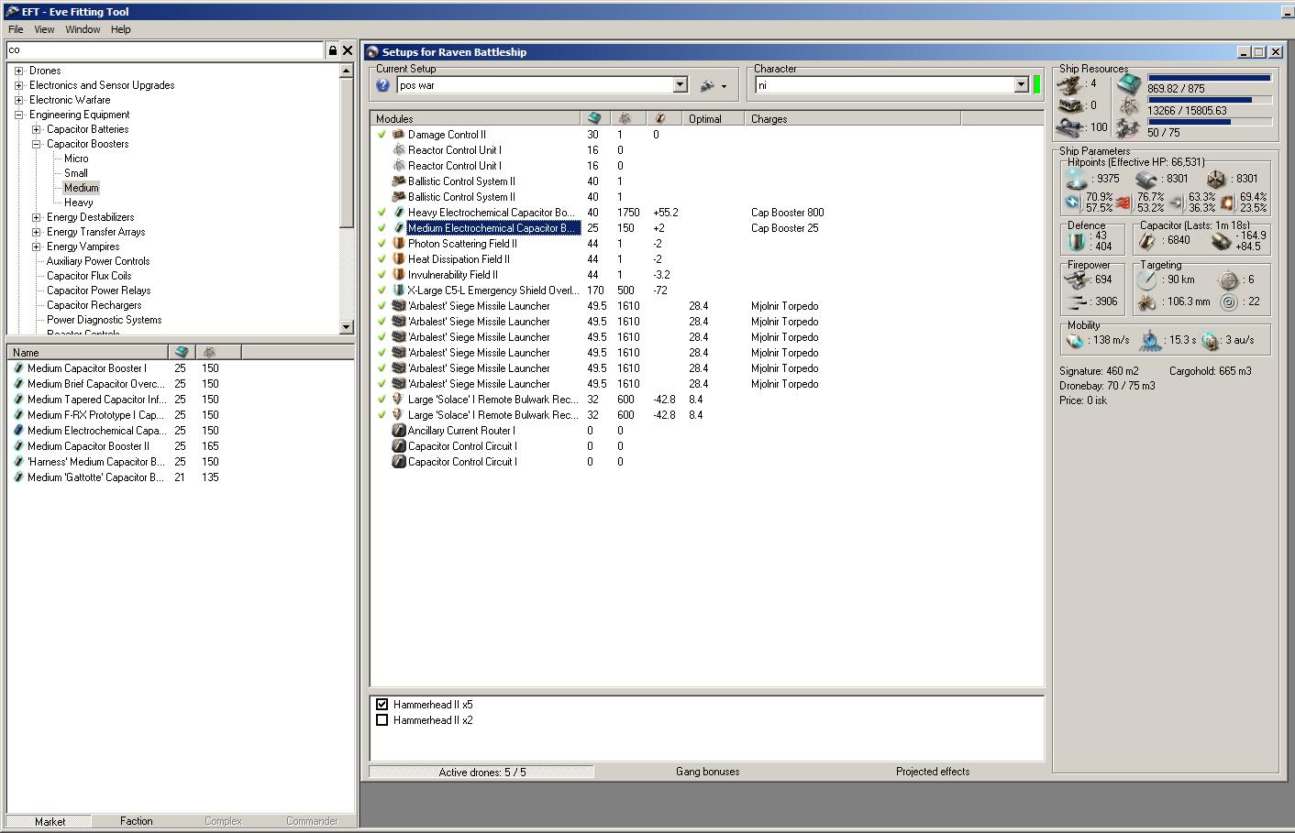Click the scan resolution icon showing 106.3 mm

coord(1147,301)
